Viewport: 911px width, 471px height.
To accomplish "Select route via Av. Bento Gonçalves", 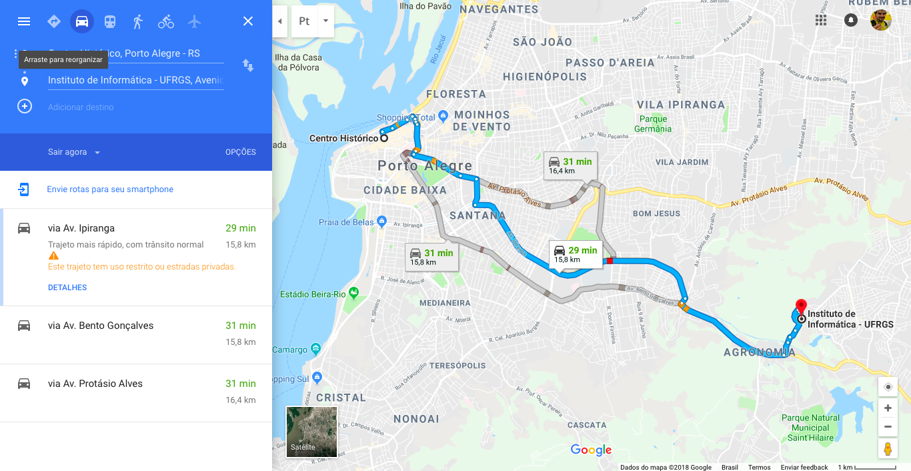I will click(x=136, y=335).
